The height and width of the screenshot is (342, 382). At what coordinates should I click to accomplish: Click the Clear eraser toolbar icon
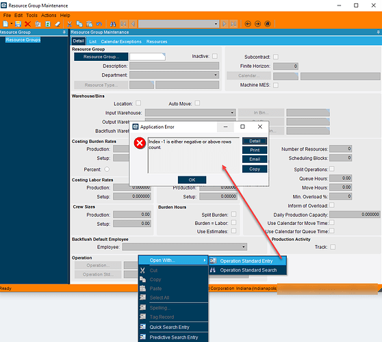(58, 24)
